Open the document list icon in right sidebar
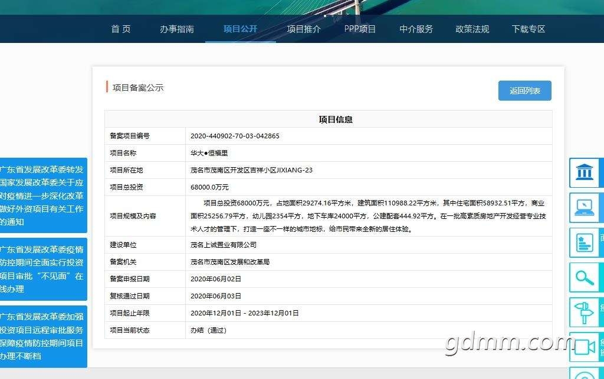This screenshot has width=604, height=379. click(585, 242)
